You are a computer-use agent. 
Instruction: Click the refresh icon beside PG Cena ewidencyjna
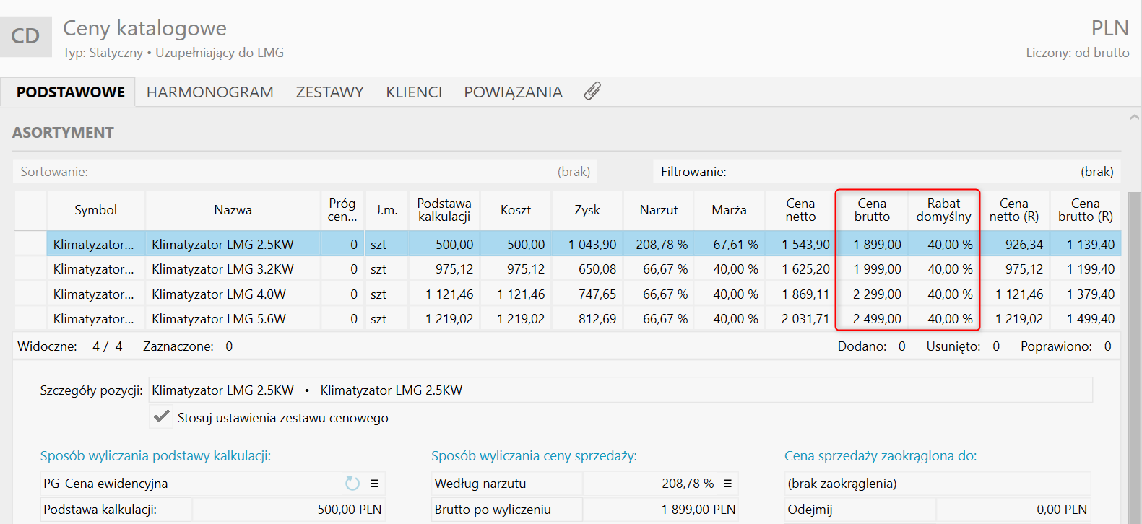pyautogui.click(x=352, y=484)
